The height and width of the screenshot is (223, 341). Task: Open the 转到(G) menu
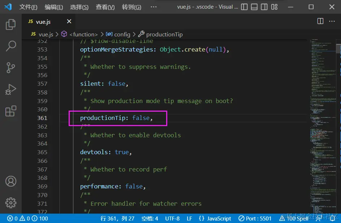pyautogui.click(x=131, y=7)
